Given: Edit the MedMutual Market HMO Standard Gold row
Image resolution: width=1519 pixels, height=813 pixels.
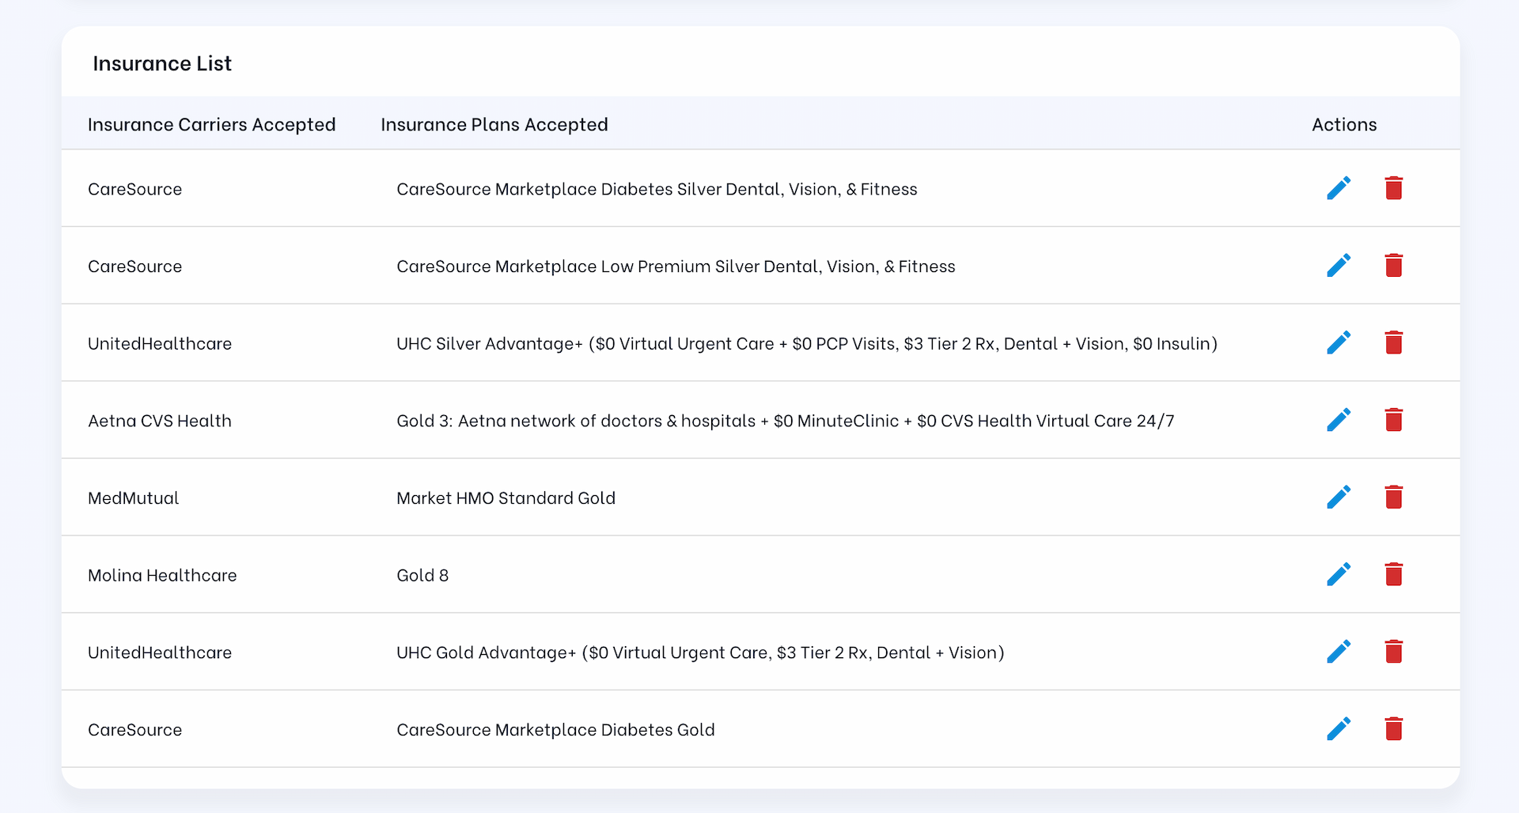Looking at the screenshot, I should point(1339,497).
